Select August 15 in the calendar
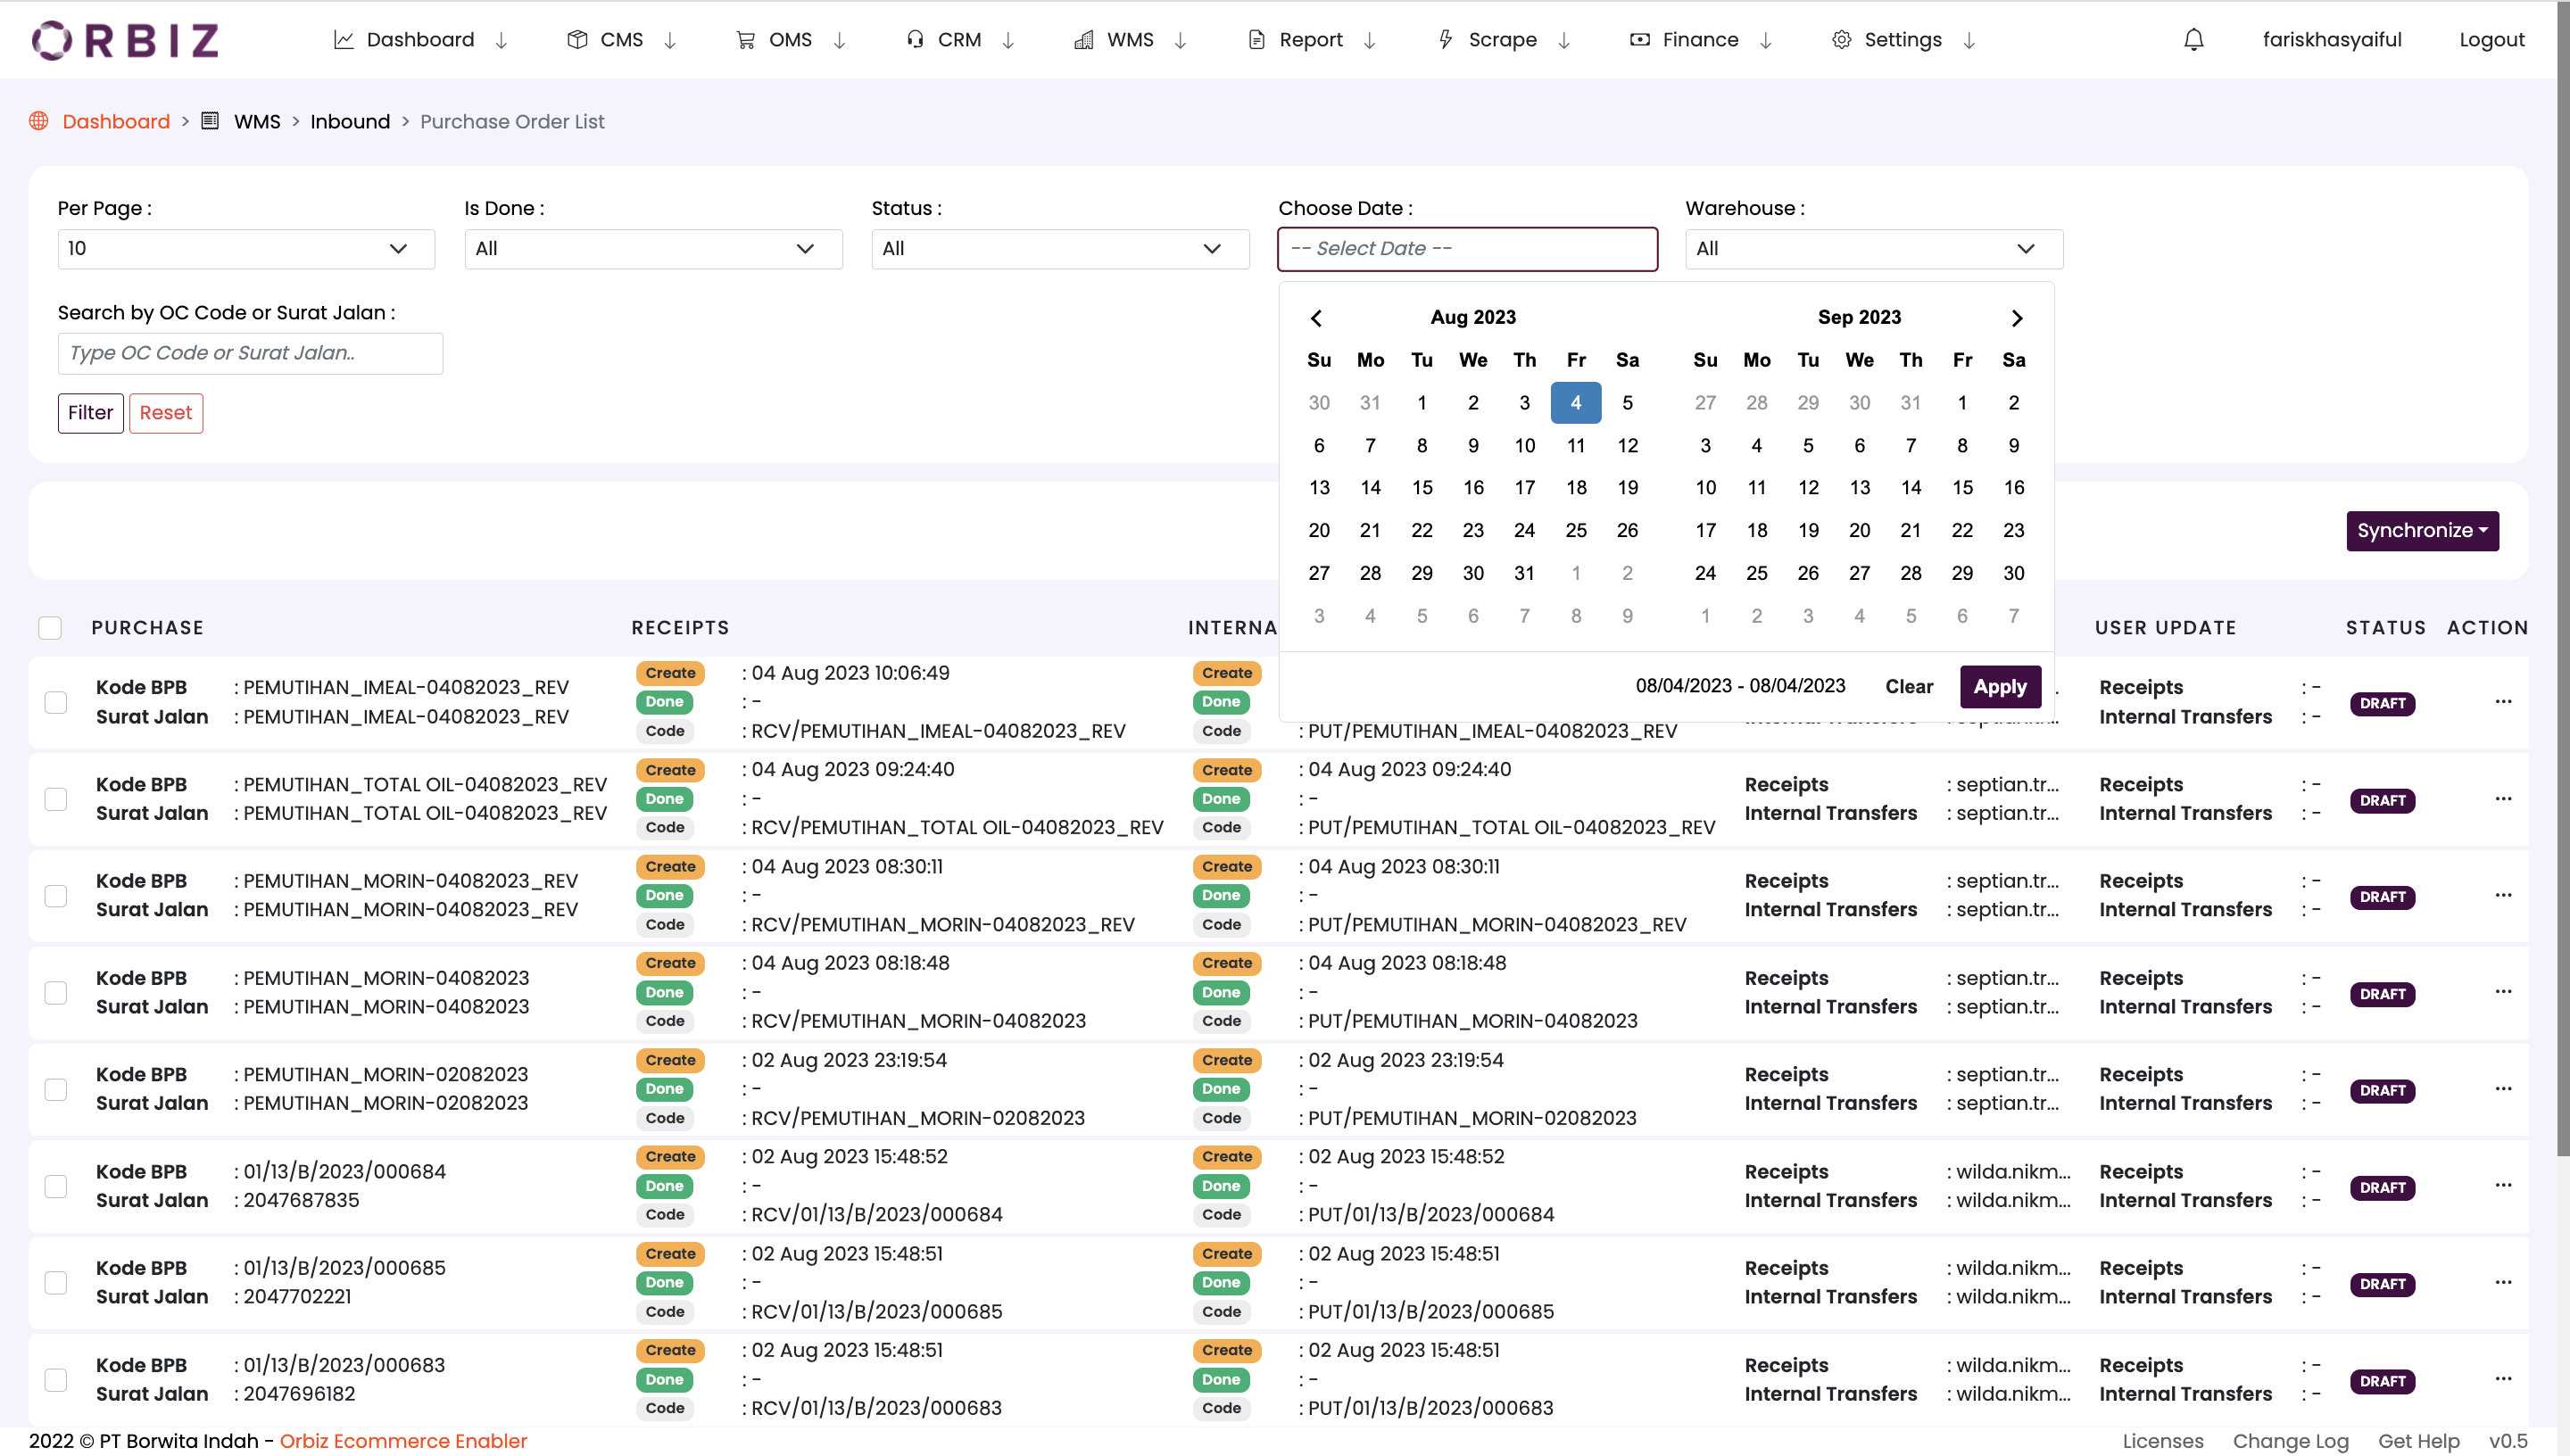2570x1456 pixels. [1422, 488]
